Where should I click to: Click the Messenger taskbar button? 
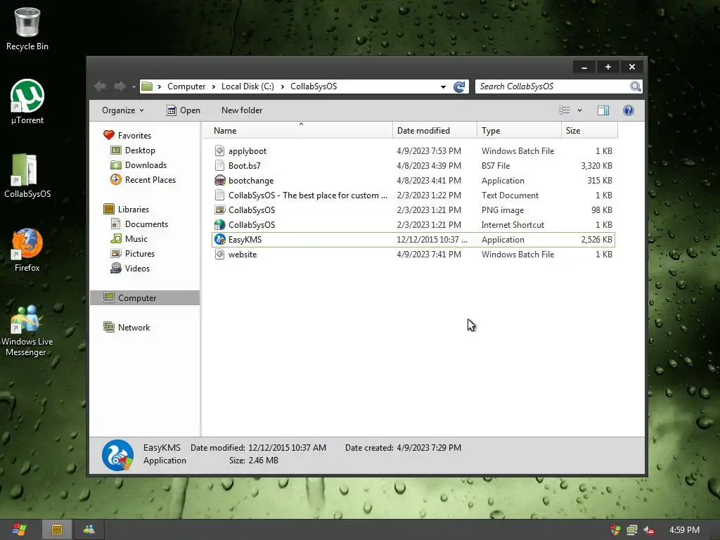pos(89,530)
